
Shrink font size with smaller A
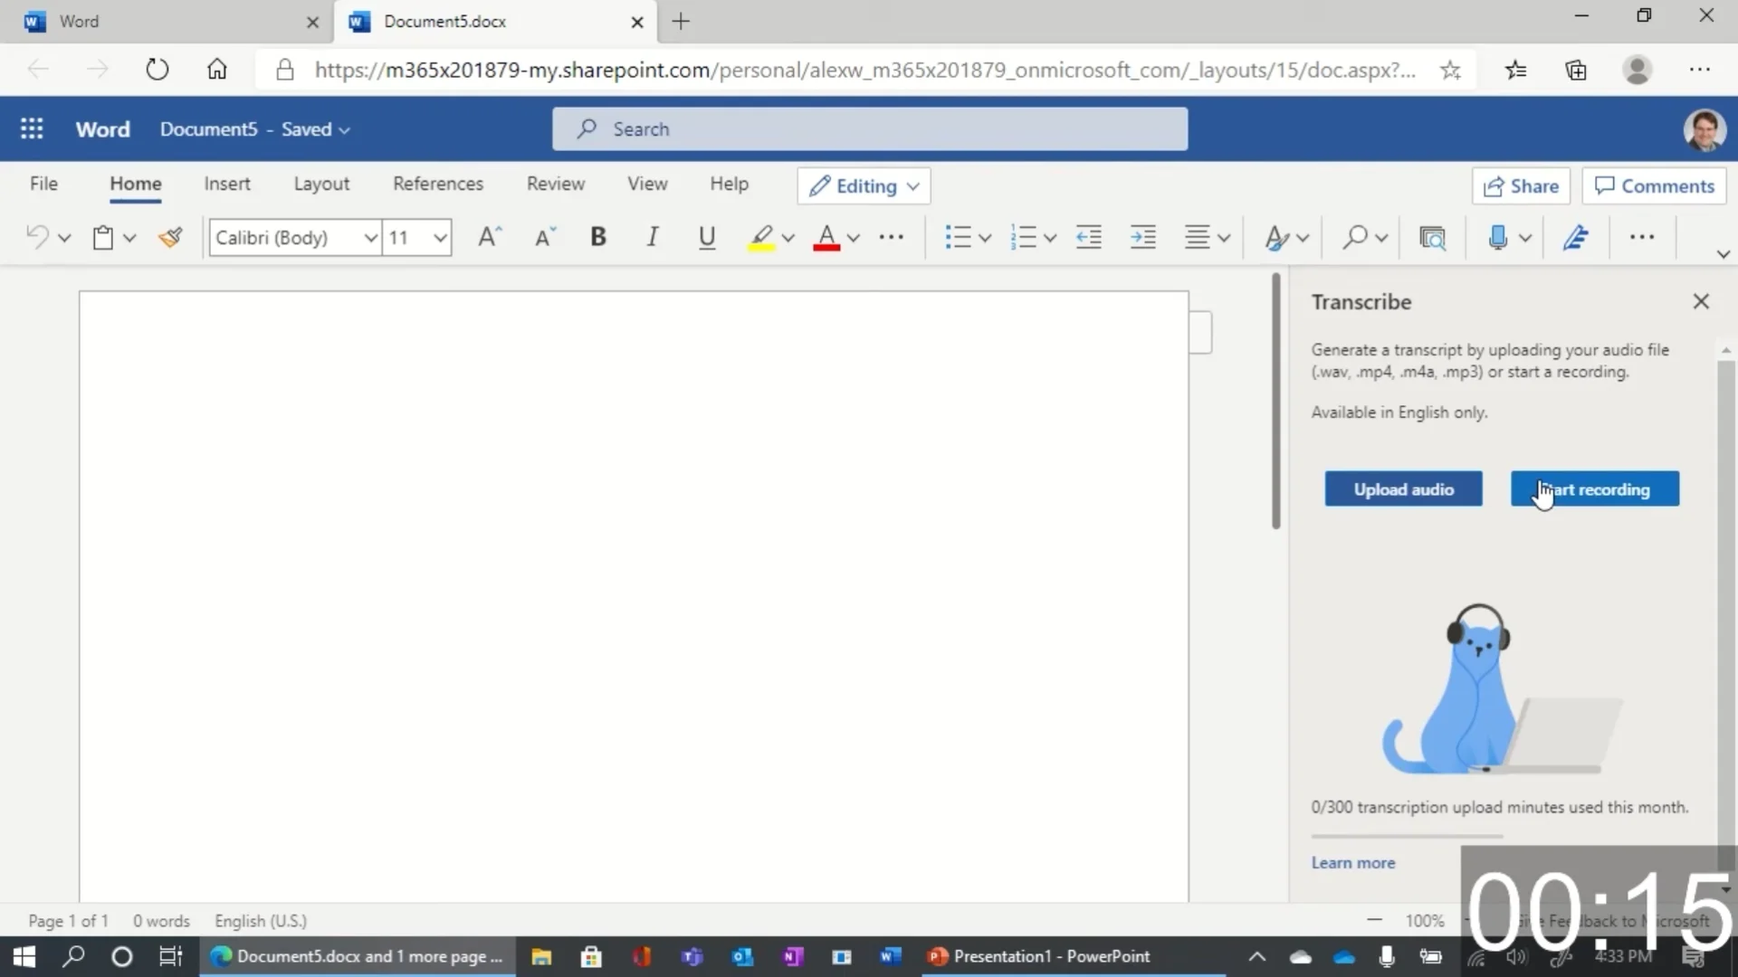pos(545,237)
